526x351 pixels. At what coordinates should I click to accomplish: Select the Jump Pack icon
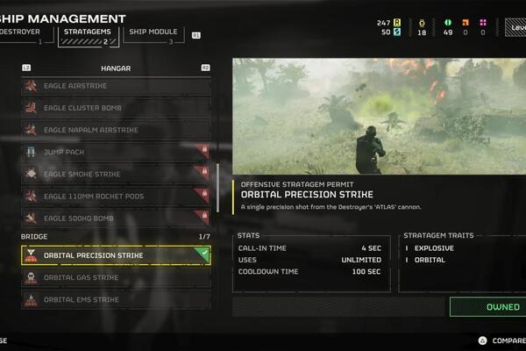(x=31, y=152)
